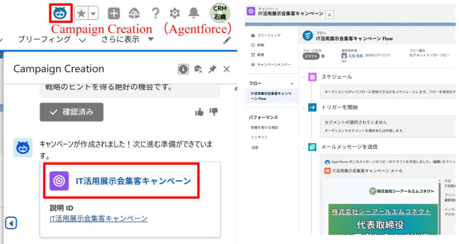Give thumbs up feedback on the response
The width and height of the screenshot is (459, 244).
point(199,112)
